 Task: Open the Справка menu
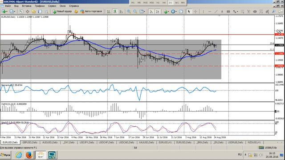tap(74, 6)
